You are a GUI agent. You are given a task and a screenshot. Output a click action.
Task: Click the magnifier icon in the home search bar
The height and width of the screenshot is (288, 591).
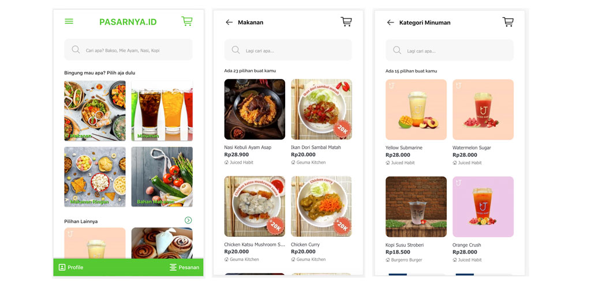coord(76,50)
